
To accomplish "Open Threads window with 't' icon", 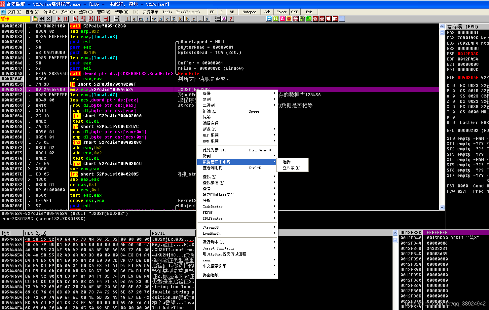I will (x=147, y=19).
